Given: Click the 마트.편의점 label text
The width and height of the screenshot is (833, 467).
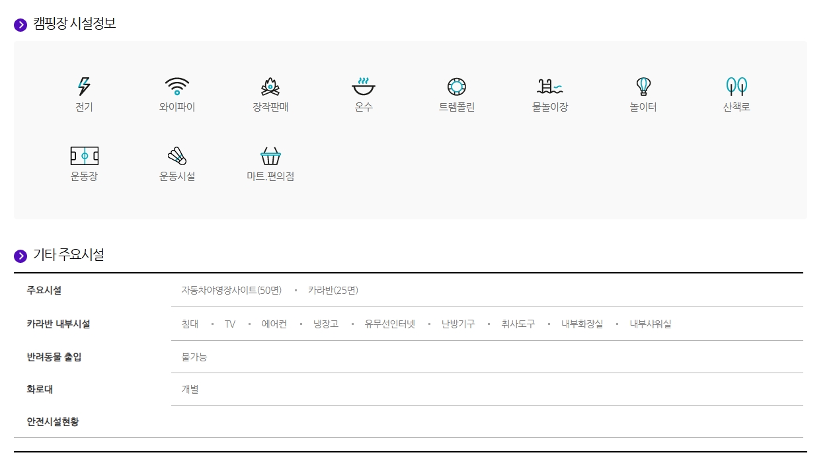Looking at the screenshot, I should pyautogui.click(x=270, y=176).
